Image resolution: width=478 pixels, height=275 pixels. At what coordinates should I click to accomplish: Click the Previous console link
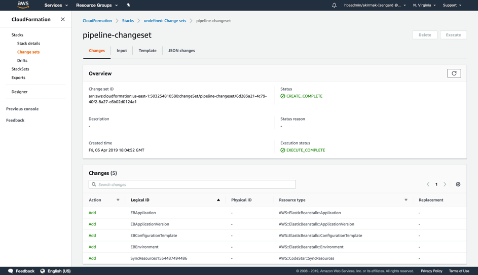[x=22, y=109]
